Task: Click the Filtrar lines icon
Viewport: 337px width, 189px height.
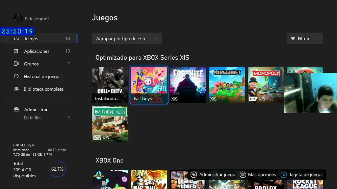Action: [293, 39]
